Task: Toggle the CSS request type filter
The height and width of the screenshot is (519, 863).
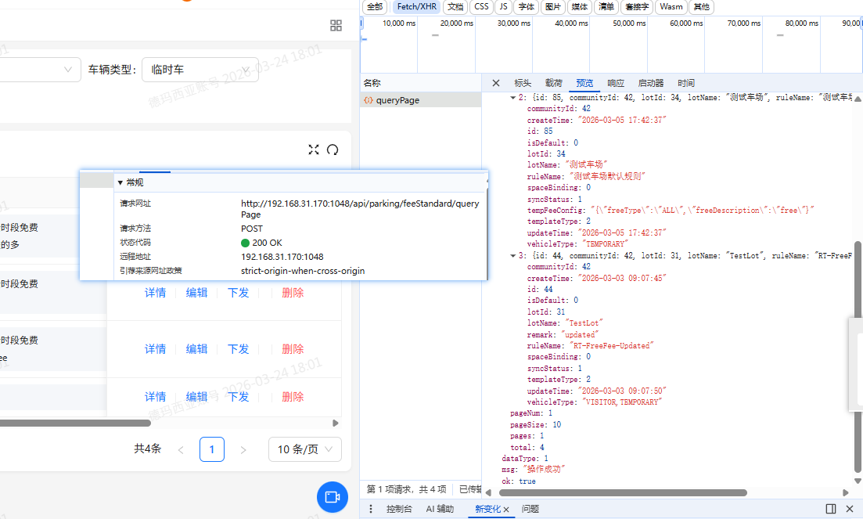Action: [481, 6]
